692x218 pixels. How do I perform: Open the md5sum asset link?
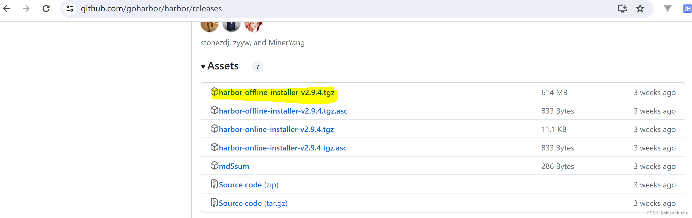(x=234, y=166)
